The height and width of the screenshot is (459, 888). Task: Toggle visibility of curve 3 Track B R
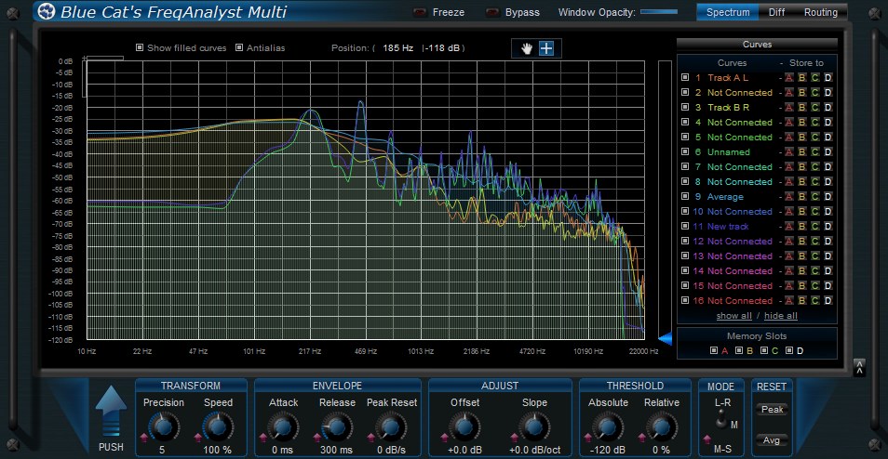[x=685, y=108]
